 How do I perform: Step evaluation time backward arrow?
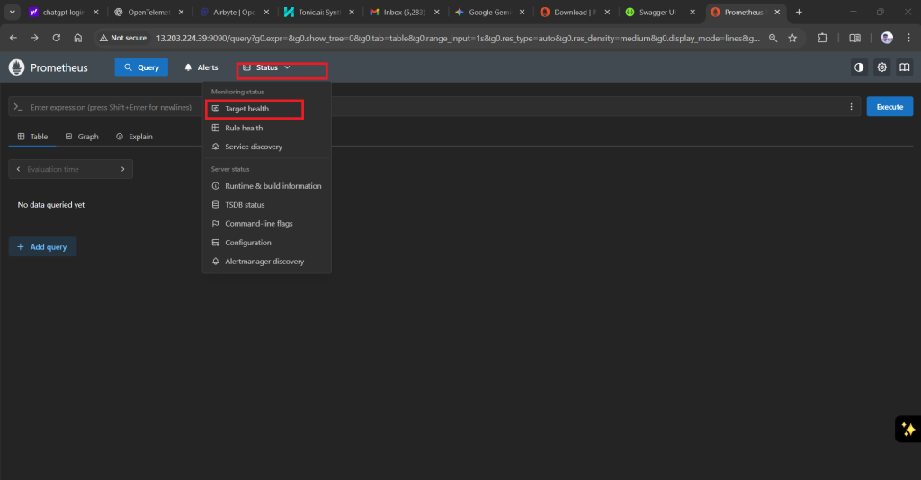[x=18, y=169]
